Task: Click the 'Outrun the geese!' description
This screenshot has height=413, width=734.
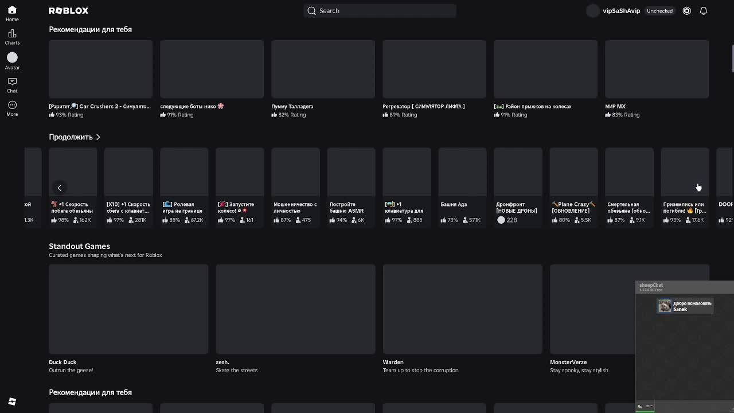Action: [x=71, y=370]
